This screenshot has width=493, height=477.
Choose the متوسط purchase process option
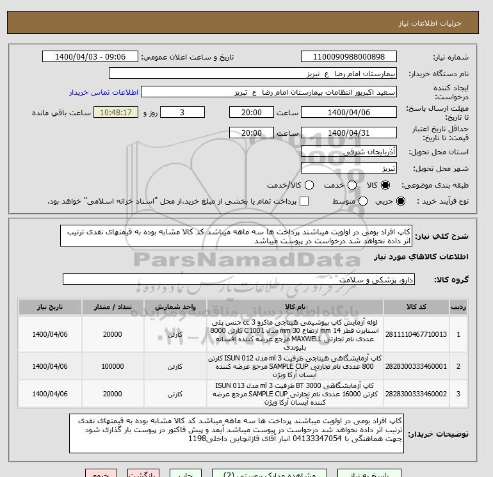(x=363, y=201)
